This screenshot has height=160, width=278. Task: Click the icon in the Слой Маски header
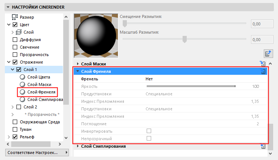pos(263,64)
